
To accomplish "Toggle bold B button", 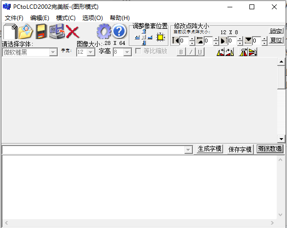I will 181,52.
